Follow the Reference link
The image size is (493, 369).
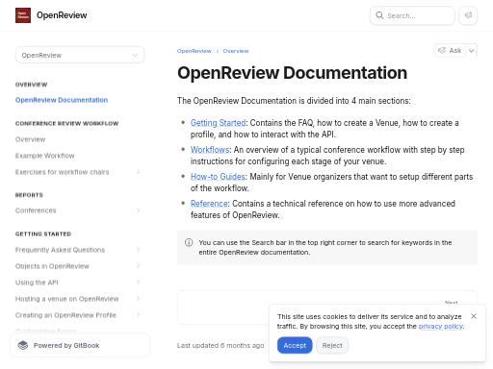[209, 204]
